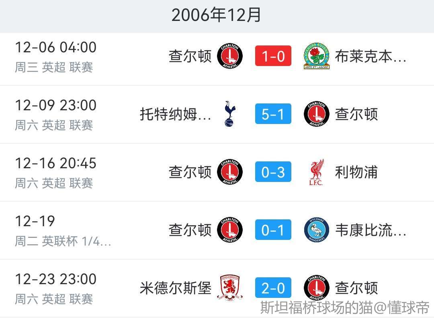Viewport: 434px width, 320px height.
Task: Click the 韦康比流 team name
Action: 371,230
